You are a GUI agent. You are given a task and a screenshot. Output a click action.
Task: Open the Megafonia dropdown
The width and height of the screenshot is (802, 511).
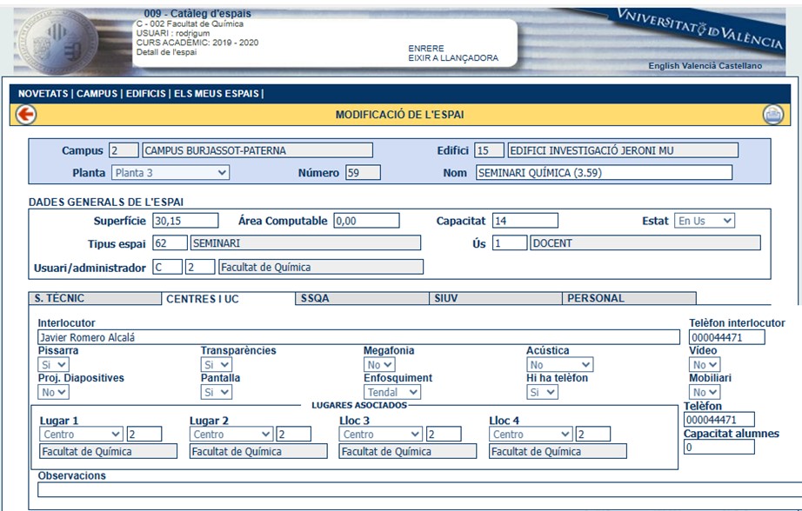[379, 364]
